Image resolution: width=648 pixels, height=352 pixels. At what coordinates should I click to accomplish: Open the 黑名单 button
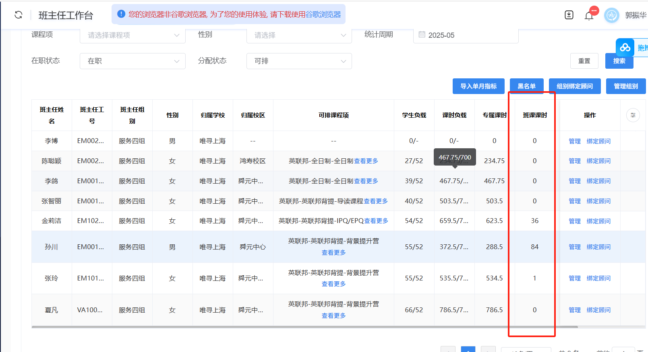[526, 86]
